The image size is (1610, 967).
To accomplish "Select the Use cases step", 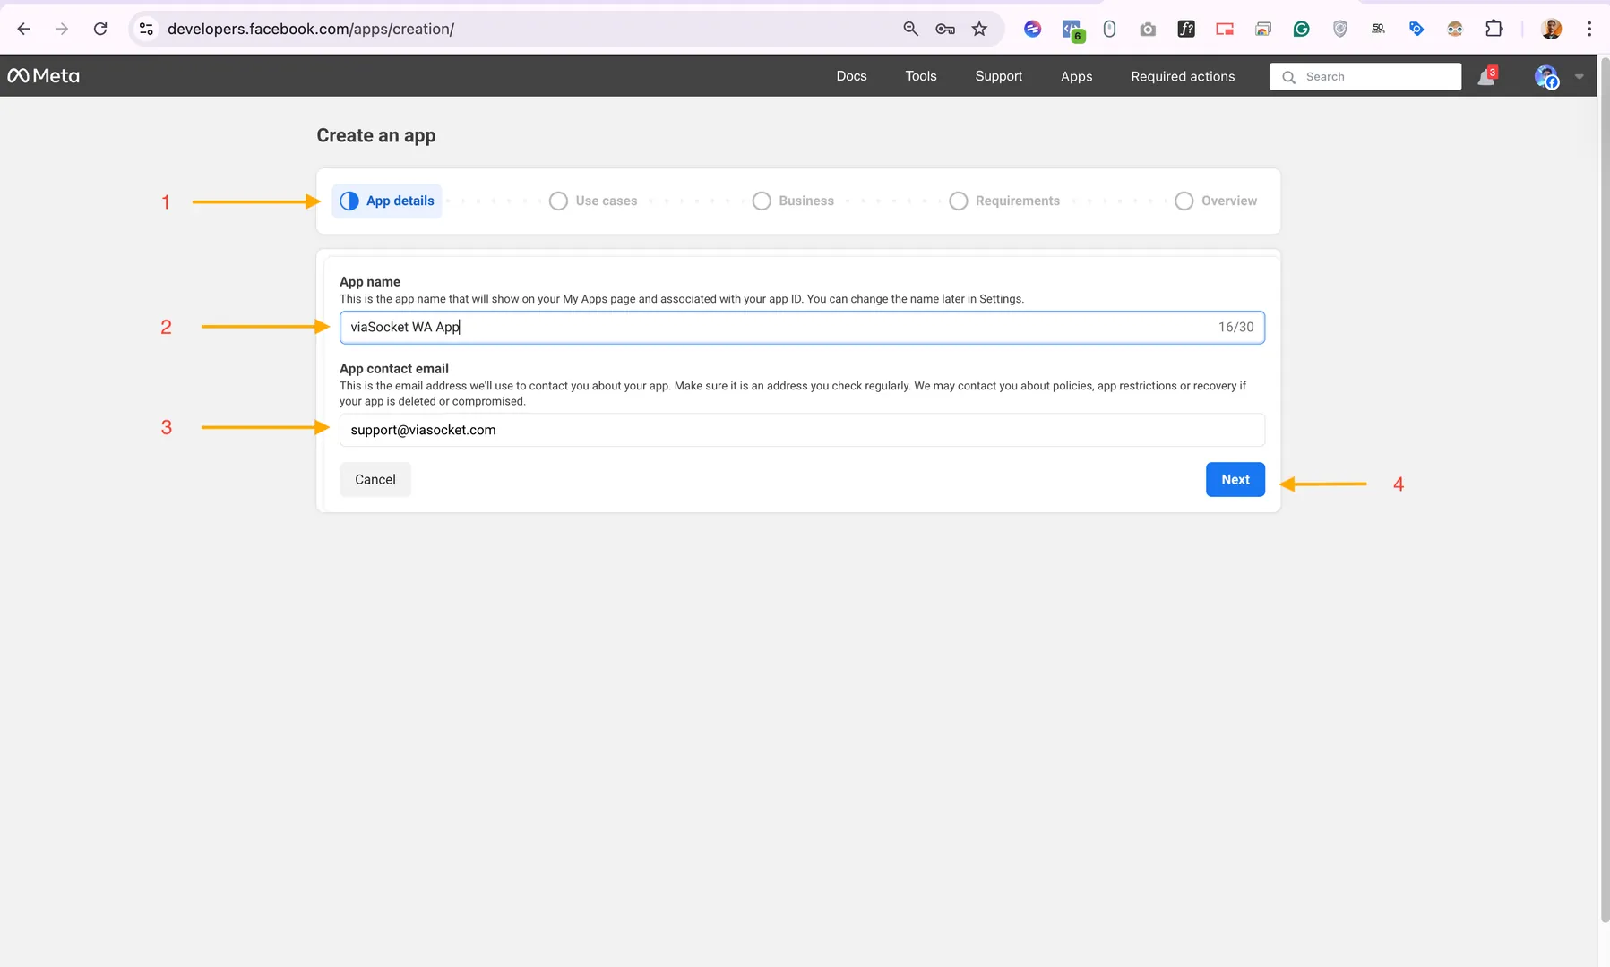I will [x=593, y=201].
